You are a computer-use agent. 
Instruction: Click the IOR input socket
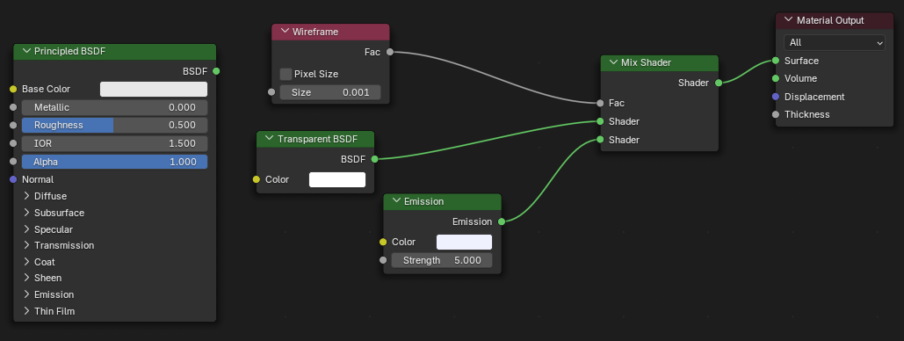13,143
